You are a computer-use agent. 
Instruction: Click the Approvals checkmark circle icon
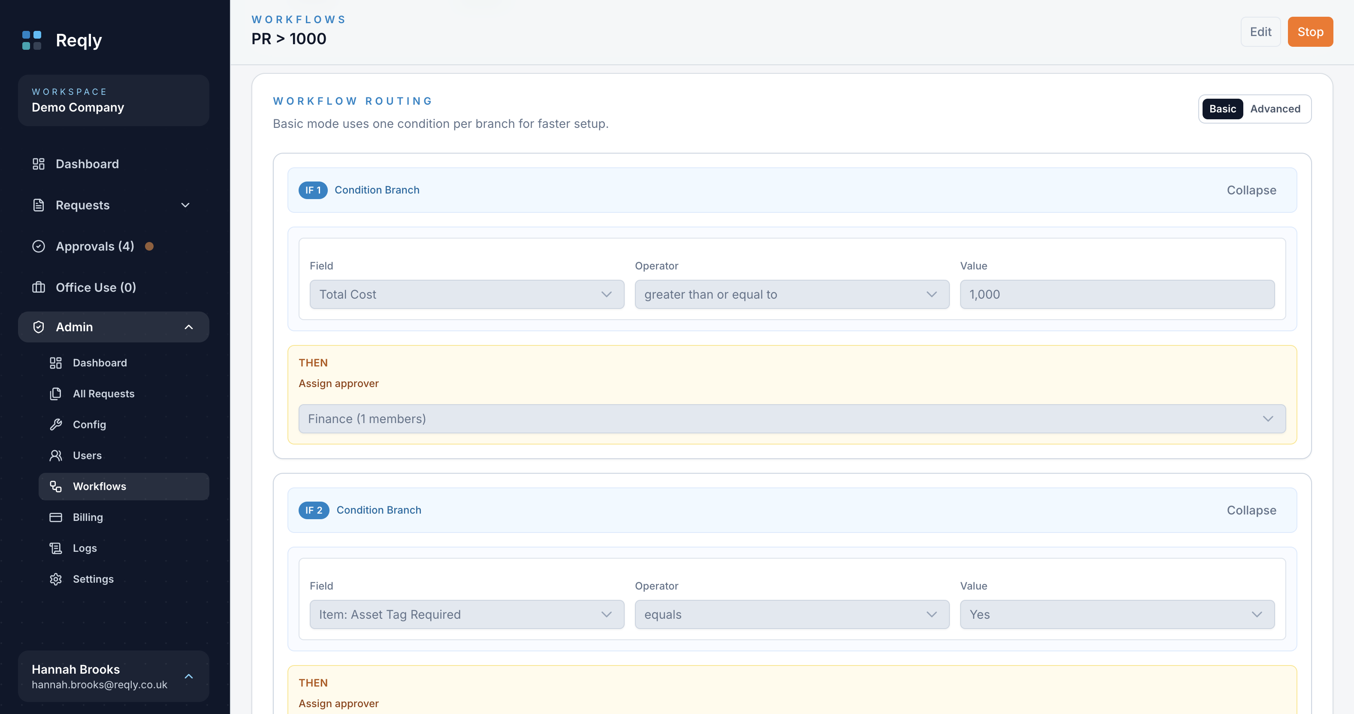(38, 246)
